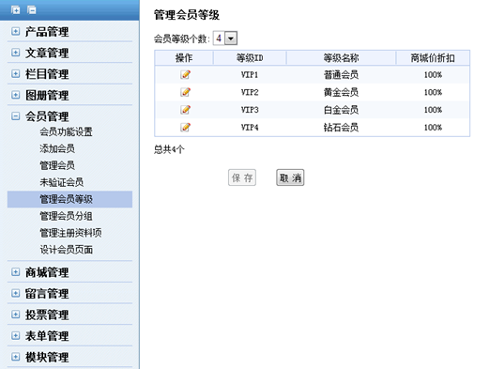
Task: Click the 取消 button
Action: click(290, 177)
